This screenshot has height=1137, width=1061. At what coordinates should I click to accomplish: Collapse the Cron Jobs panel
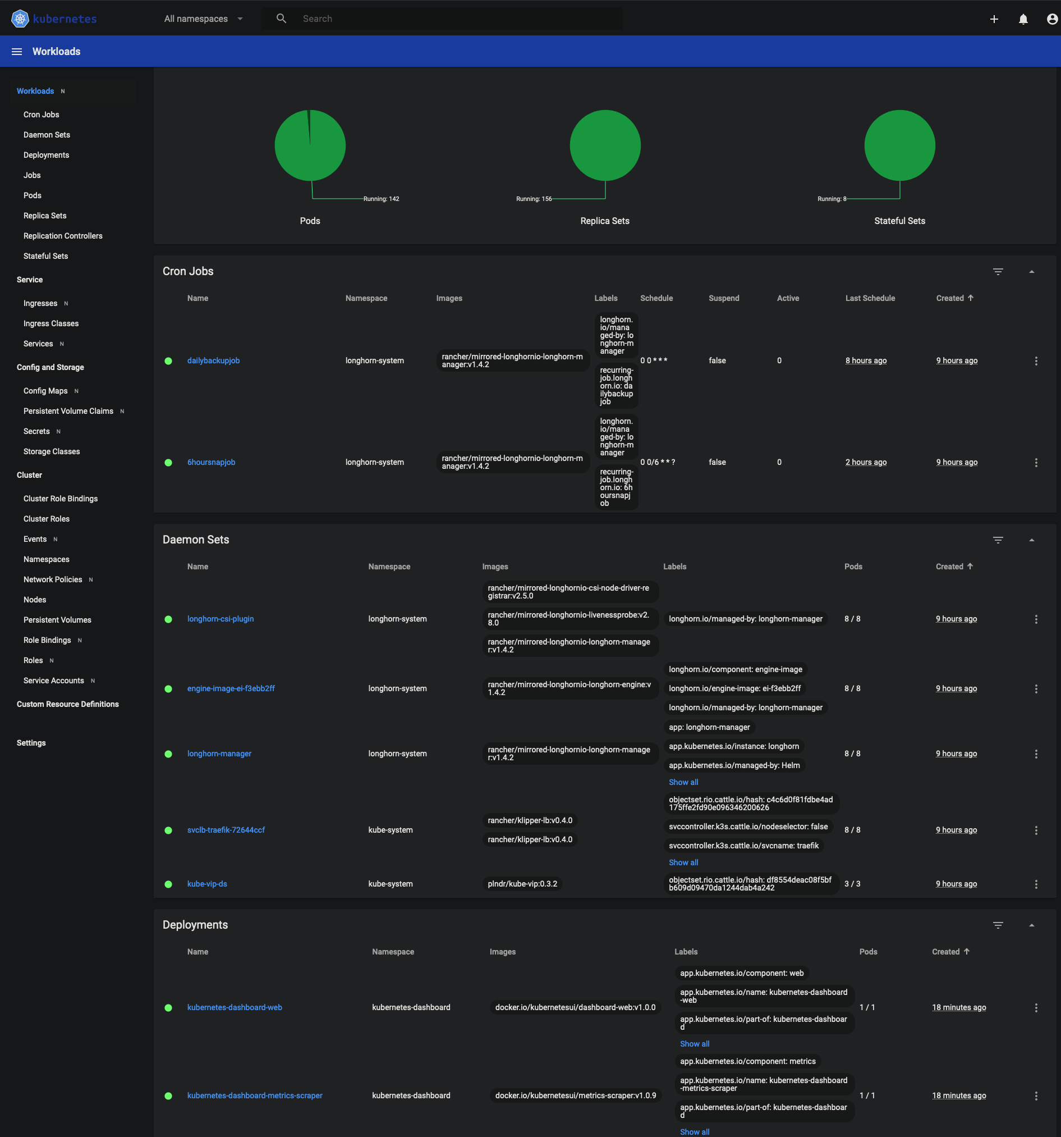(1032, 271)
